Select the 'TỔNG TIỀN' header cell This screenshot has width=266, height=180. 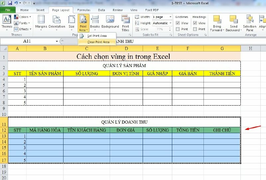click(188, 130)
